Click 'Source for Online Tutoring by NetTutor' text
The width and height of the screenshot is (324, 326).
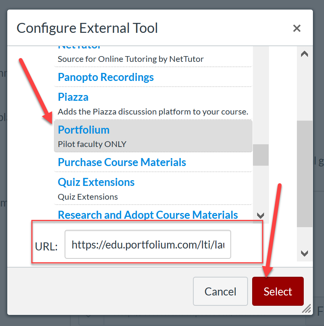pyautogui.click(x=130, y=59)
